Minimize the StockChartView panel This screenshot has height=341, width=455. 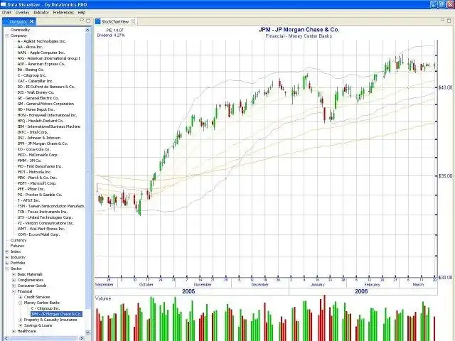click(442, 20)
